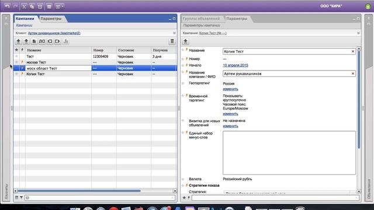374x210 pixels.
Task: Sort by Название column header
Action: tap(58, 50)
